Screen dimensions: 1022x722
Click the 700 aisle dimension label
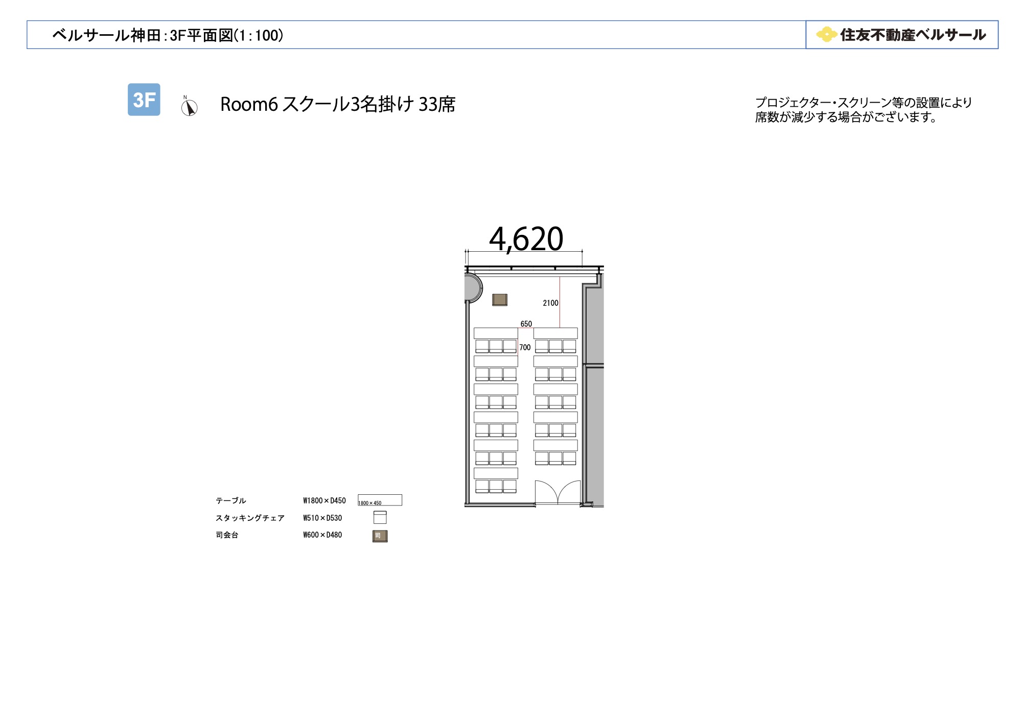(525, 347)
